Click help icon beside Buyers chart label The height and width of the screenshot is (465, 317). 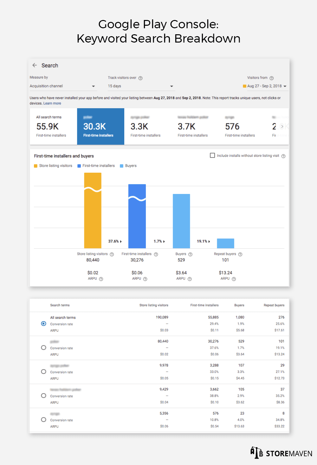(191, 254)
